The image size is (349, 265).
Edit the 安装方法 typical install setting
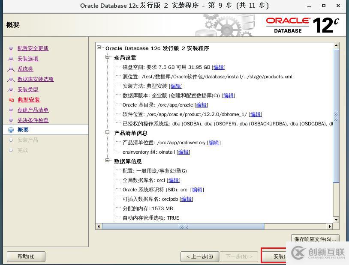tap(176, 86)
